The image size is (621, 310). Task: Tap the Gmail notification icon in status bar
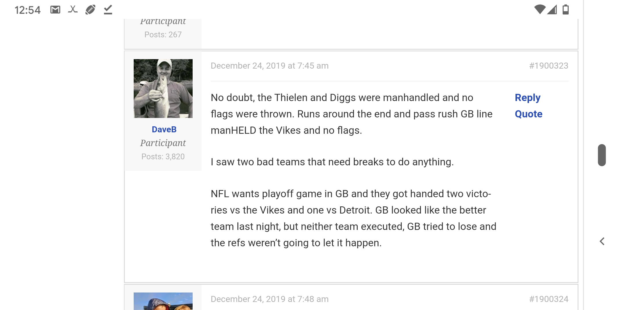[x=55, y=10]
